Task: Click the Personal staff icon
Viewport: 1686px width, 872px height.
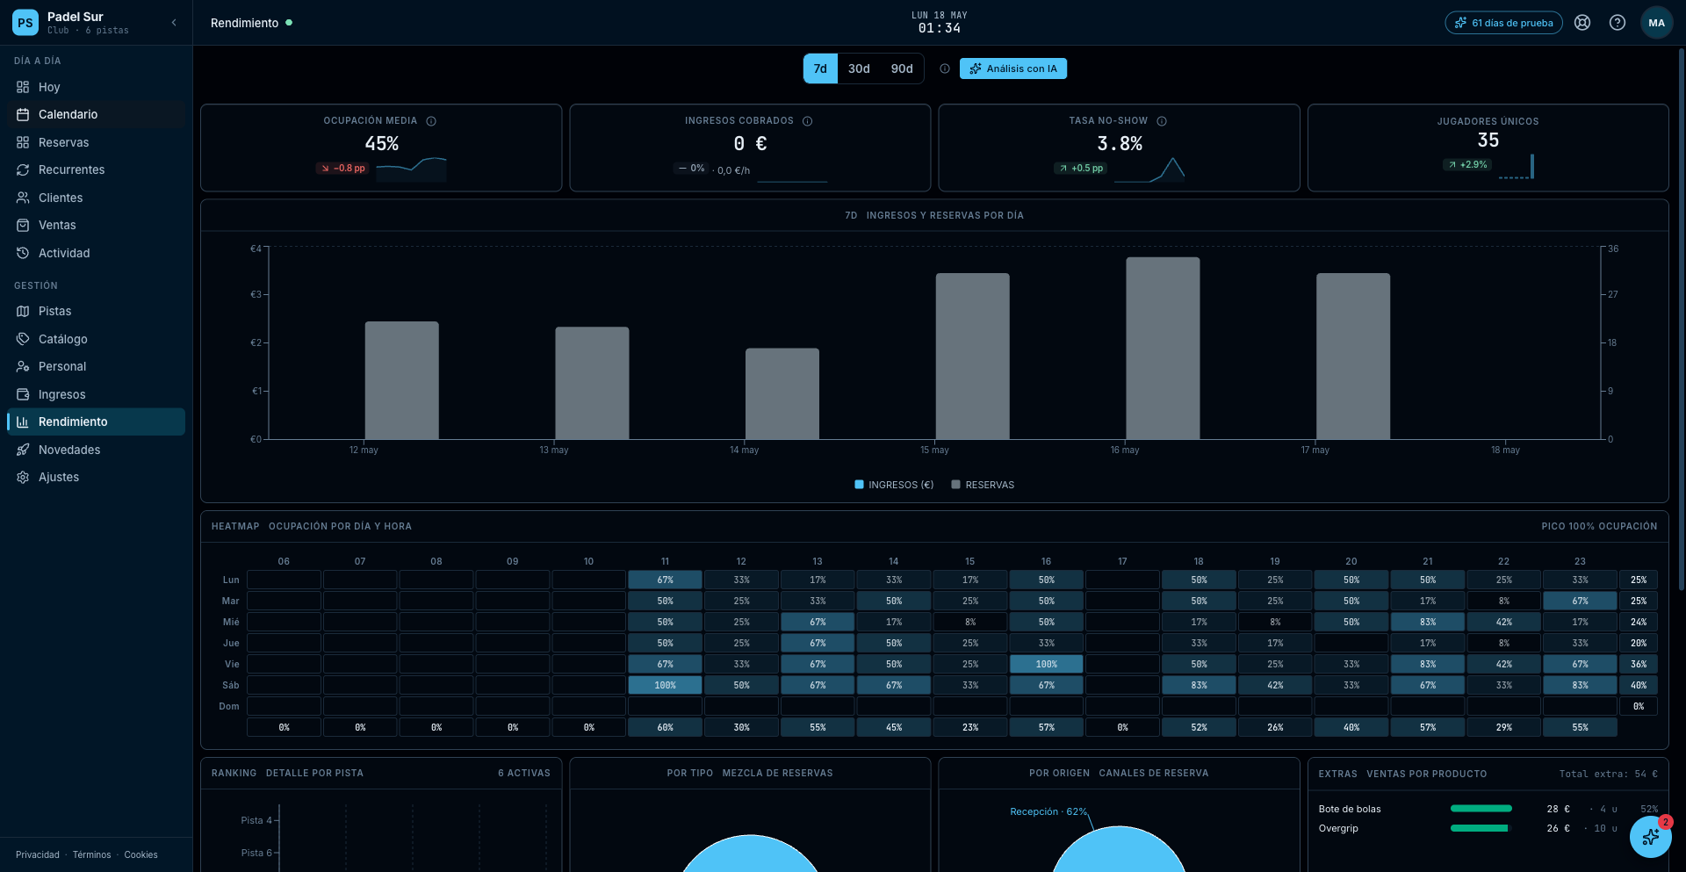Action: coord(23,366)
